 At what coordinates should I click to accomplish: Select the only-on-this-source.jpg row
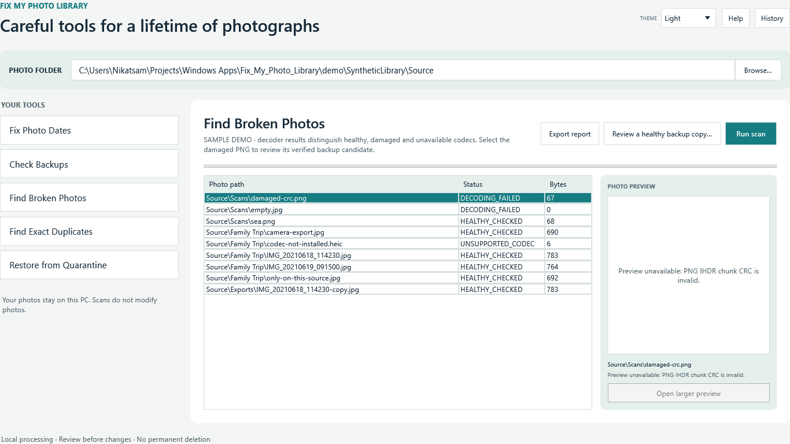point(398,278)
